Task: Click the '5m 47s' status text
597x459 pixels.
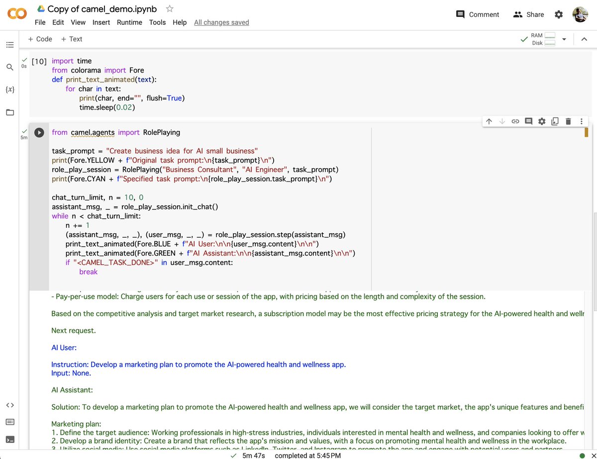Action: [x=254, y=456]
